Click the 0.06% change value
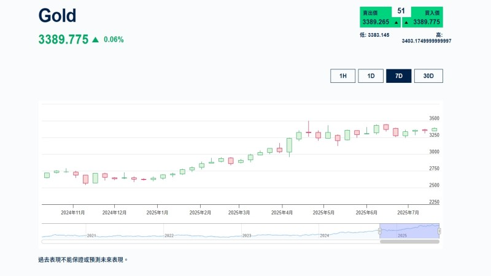This screenshot has height=276, width=491. [x=114, y=40]
